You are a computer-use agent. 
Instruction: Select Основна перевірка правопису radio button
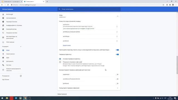(x=60, y=59)
